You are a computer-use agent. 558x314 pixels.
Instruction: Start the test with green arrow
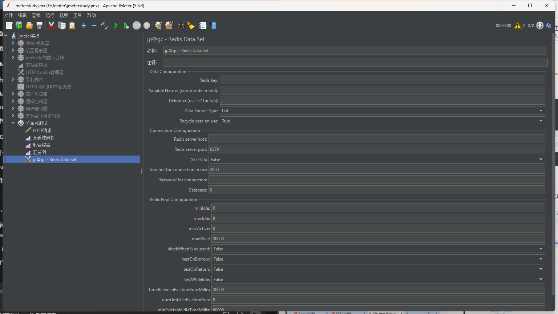(x=116, y=25)
